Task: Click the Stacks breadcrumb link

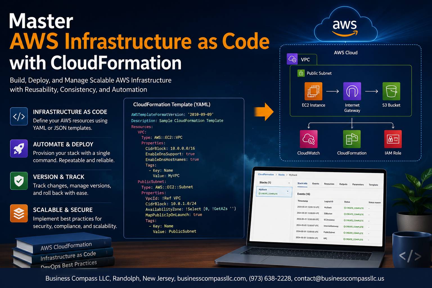Action: point(282,175)
